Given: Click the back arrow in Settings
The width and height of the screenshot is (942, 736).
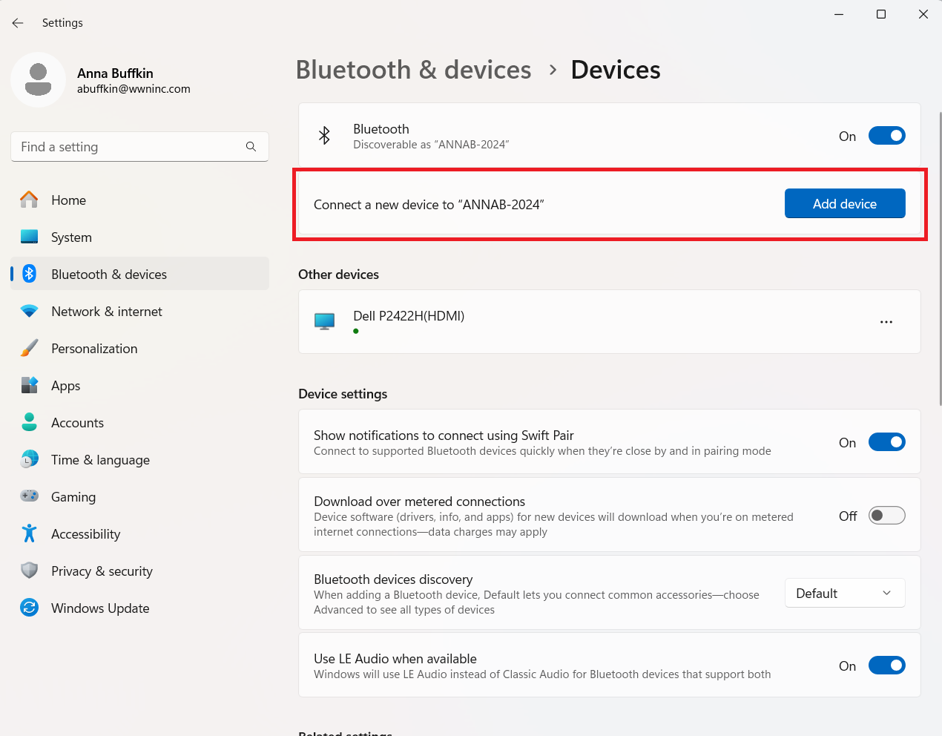Looking at the screenshot, I should pyautogui.click(x=18, y=23).
